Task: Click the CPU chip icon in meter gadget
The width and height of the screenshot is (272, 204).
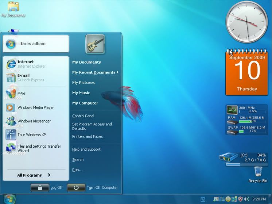Action: 232,110
